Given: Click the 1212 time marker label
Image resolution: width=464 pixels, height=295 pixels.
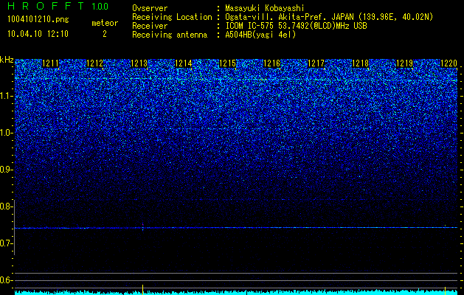Looking at the screenshot, I should tap(95, 63).
